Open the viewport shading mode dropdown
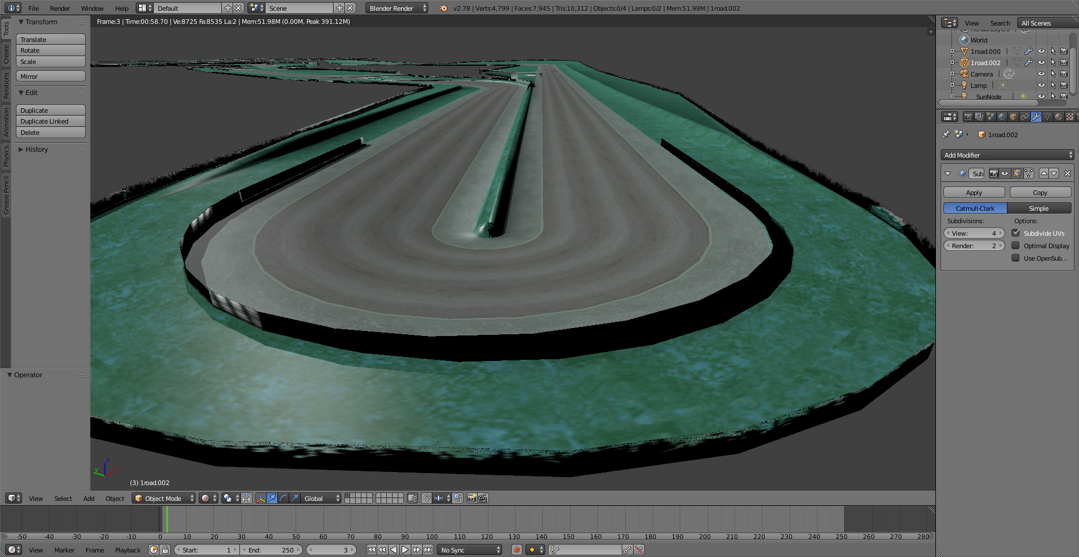The width and height of the screenshot is (1079, 557). tap(208, 498)
